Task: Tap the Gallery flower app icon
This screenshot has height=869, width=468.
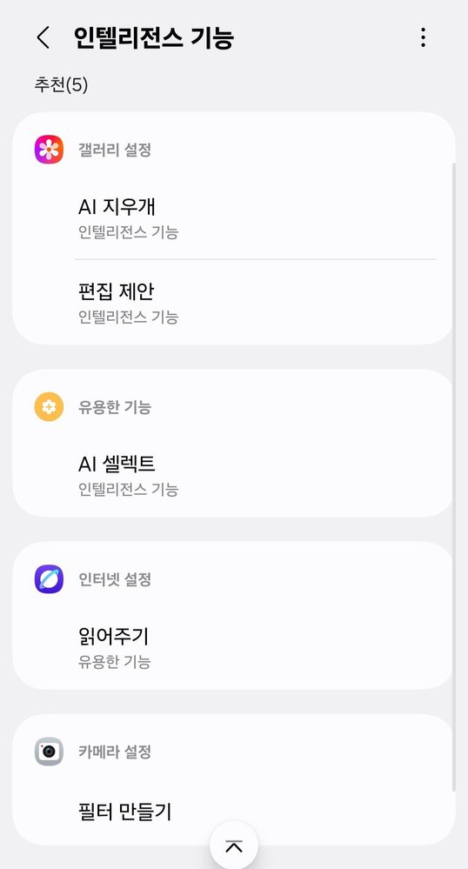Action: 49,150
